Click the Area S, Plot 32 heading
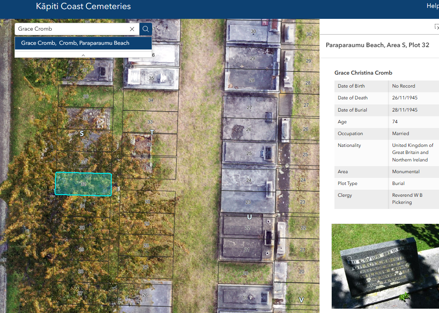 [377, 45]
